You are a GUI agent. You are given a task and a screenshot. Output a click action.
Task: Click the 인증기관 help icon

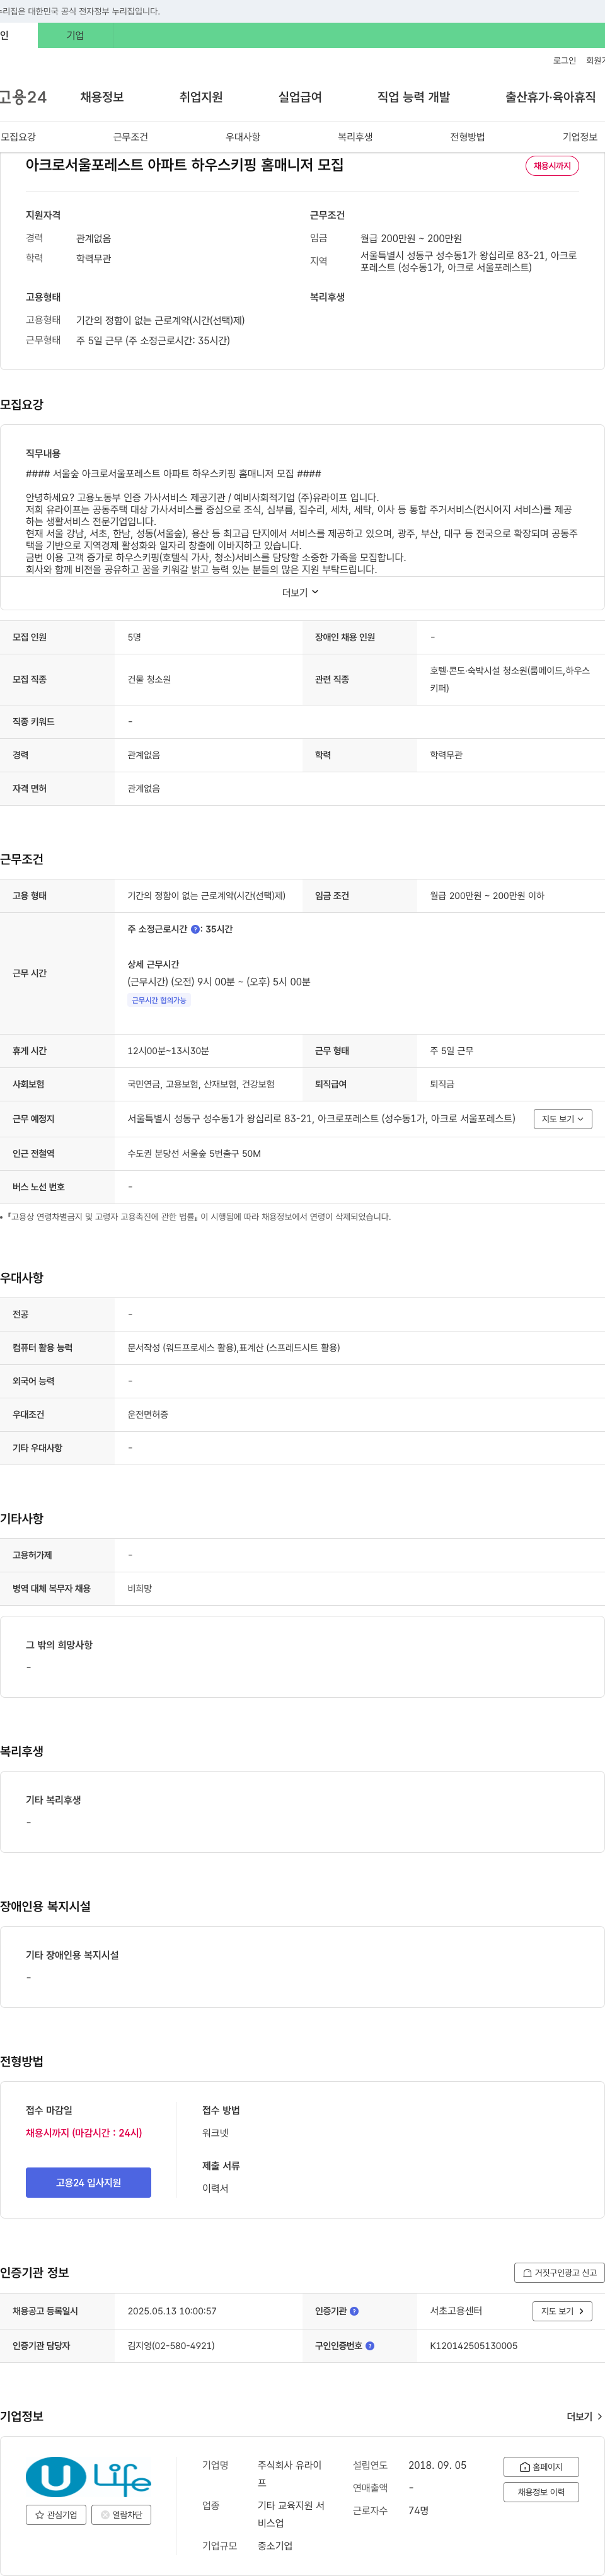point(354,2311)
